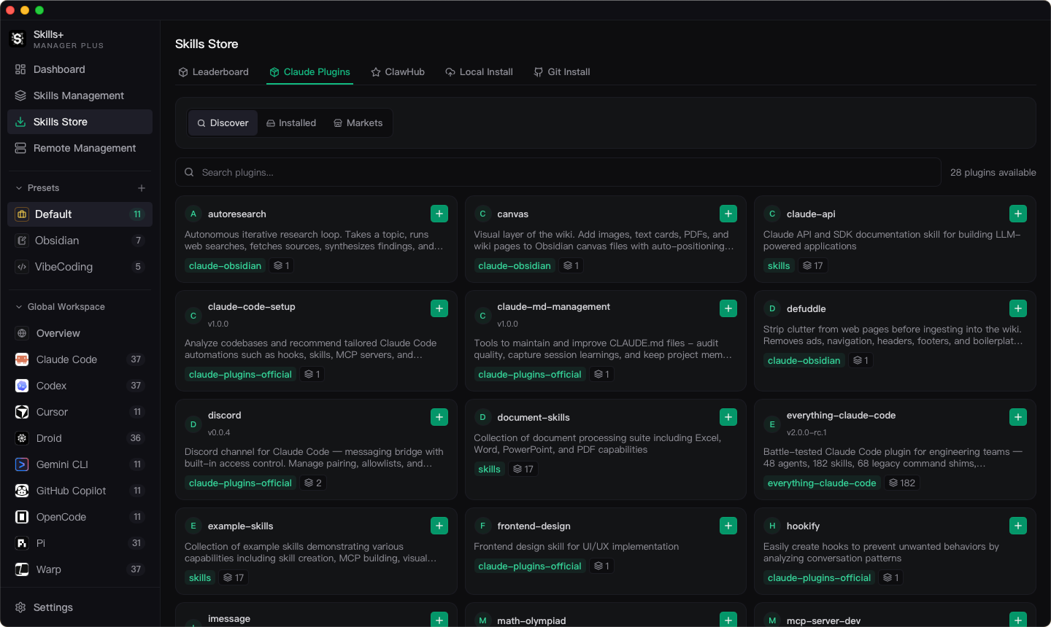Switch to the Leaderboard tab
1051x627 pixels.
click(x=213, y=72)
